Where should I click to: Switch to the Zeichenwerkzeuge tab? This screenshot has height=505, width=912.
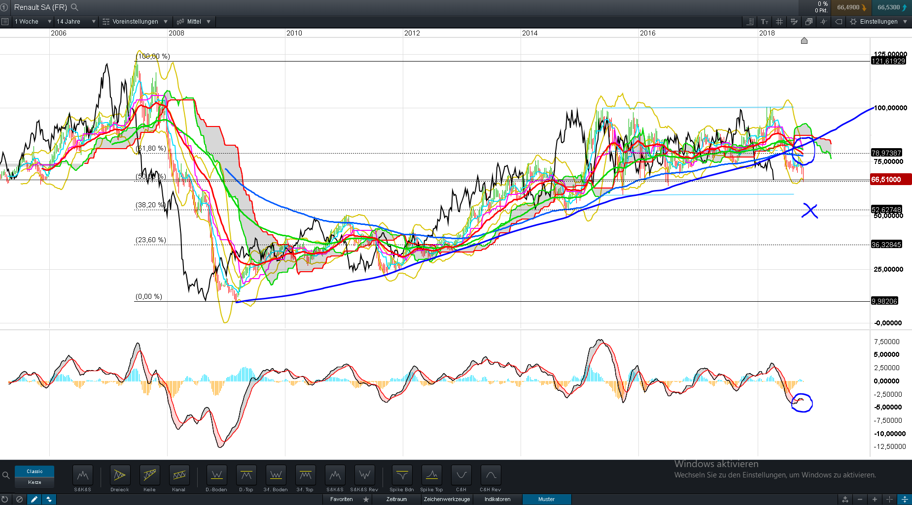pos(447,500)
